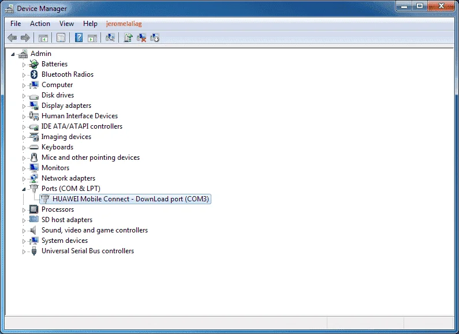Select the Monitors category icon

coord(34,168)
